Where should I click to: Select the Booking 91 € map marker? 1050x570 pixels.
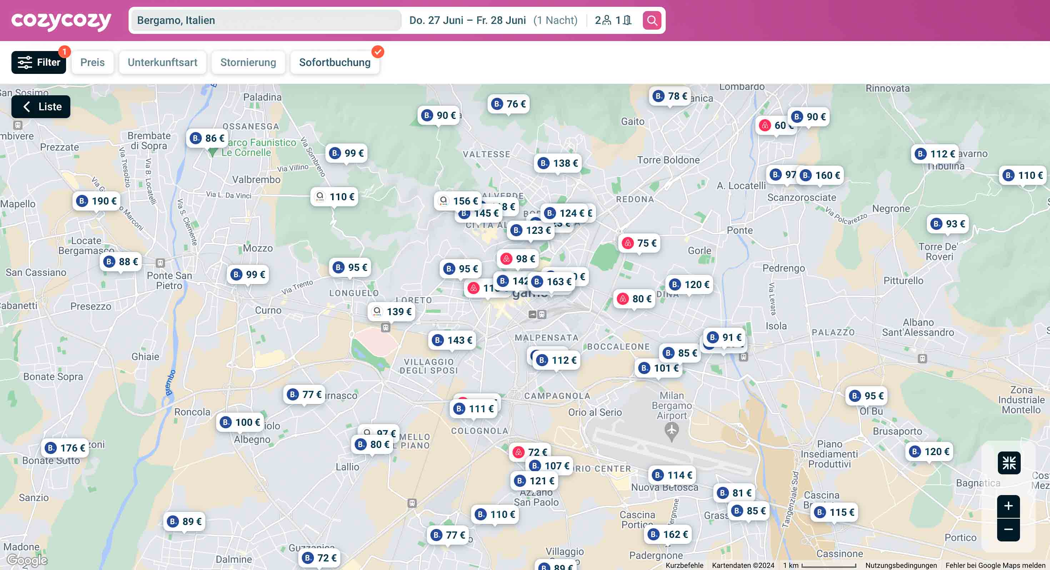click(x=724, y=337)
